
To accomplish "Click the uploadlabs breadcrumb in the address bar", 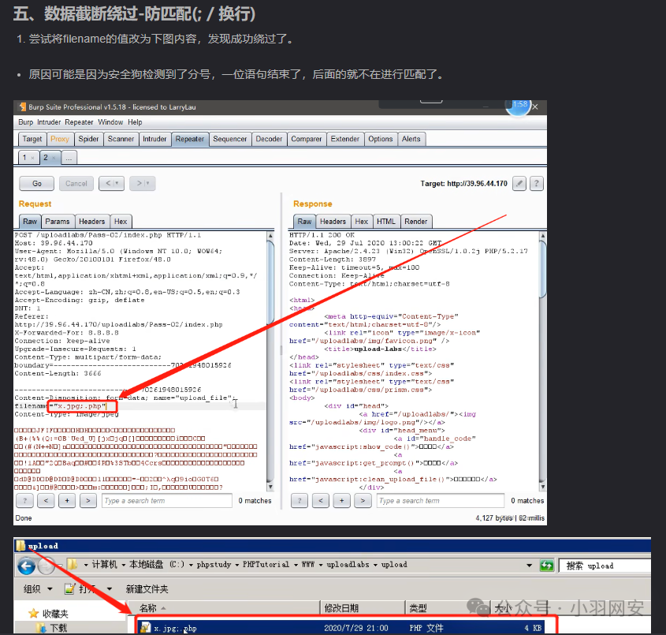I will tap(348, 565).
